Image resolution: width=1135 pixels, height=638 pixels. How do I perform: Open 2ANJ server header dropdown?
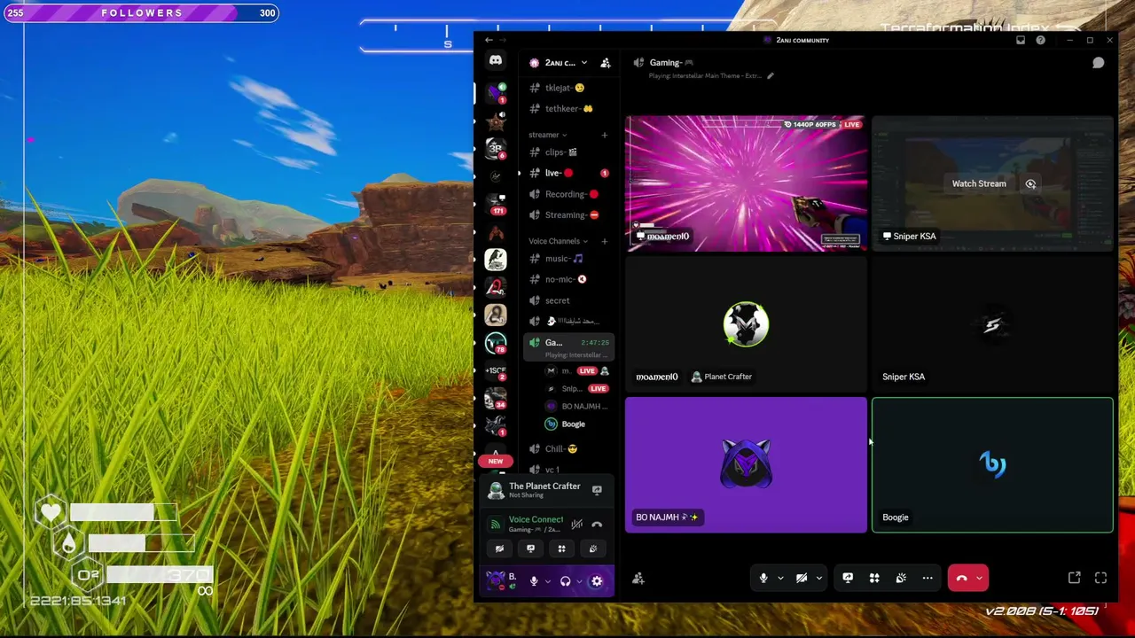[559, 63]
